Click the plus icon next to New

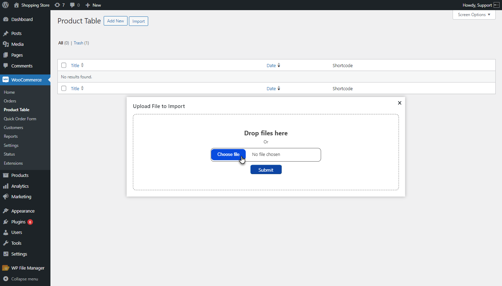click(x=88, y=5)
